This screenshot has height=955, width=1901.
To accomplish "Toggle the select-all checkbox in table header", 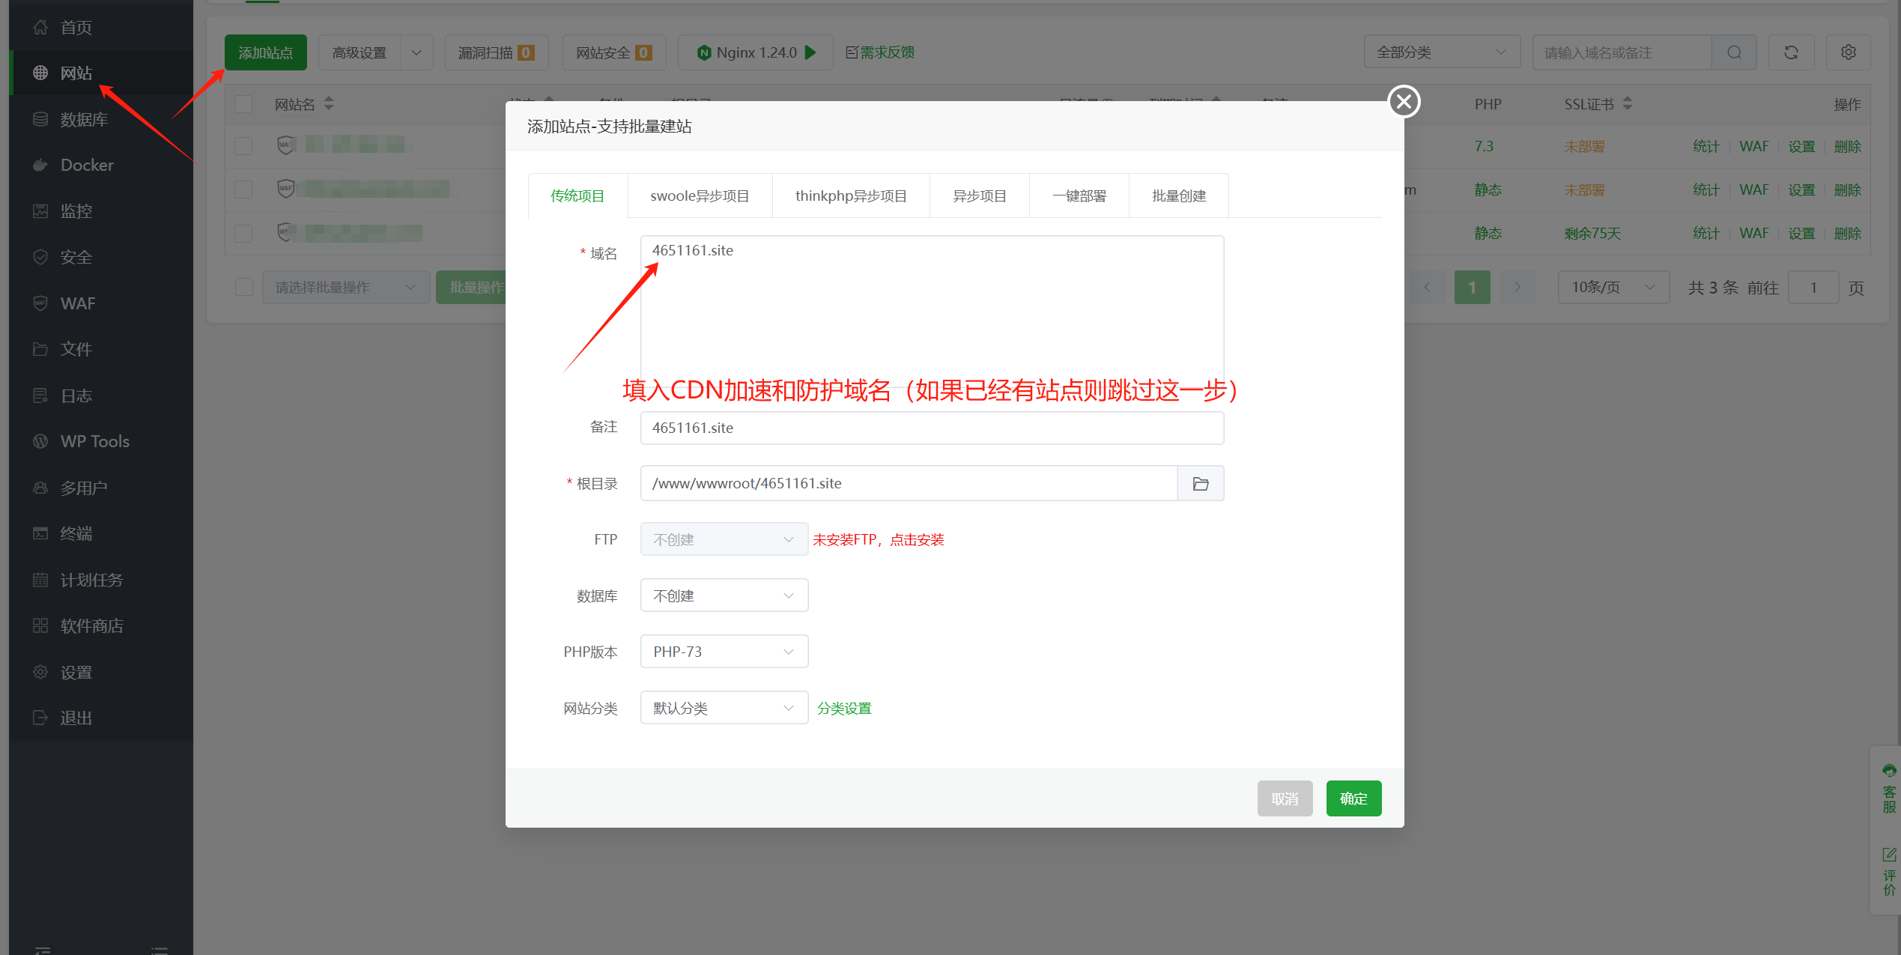I will [243, 103].
